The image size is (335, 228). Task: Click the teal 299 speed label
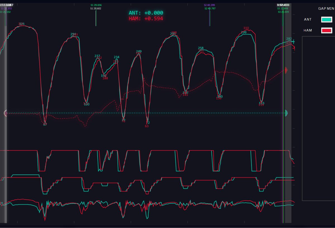click(x=244, y=32)
